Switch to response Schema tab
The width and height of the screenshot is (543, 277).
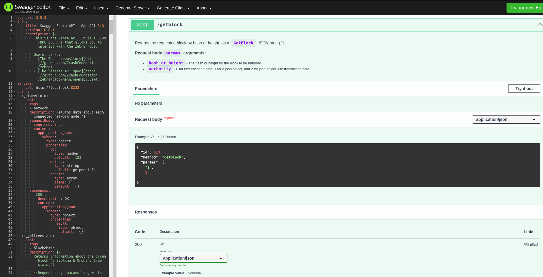pyautogui.click(x=194, y=273)
